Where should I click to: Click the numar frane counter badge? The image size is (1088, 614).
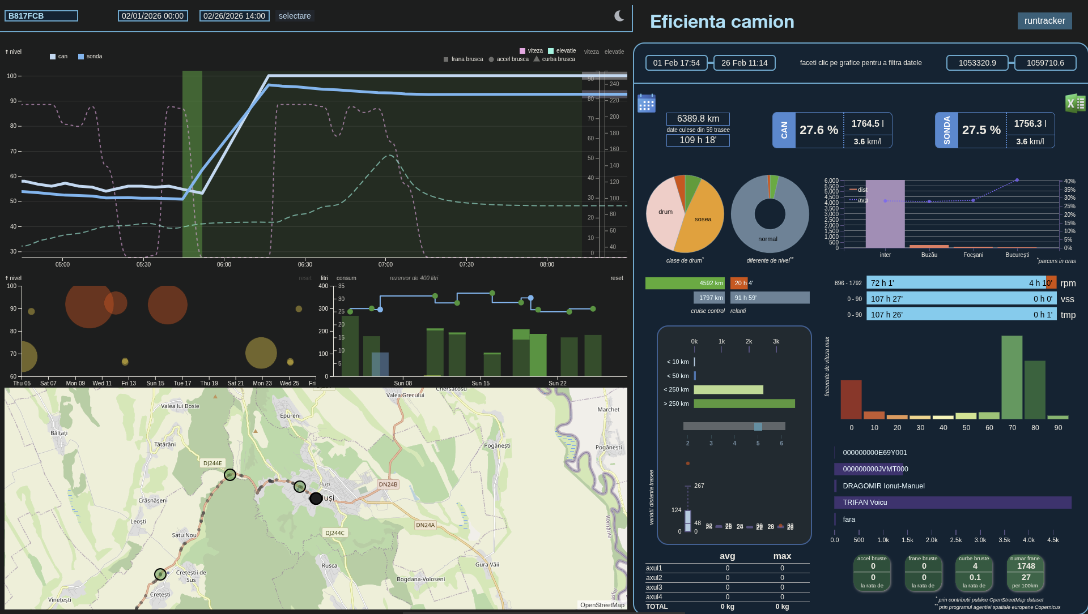1025,573
